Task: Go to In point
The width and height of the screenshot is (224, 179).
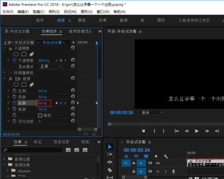Action: tap(177, 131)
